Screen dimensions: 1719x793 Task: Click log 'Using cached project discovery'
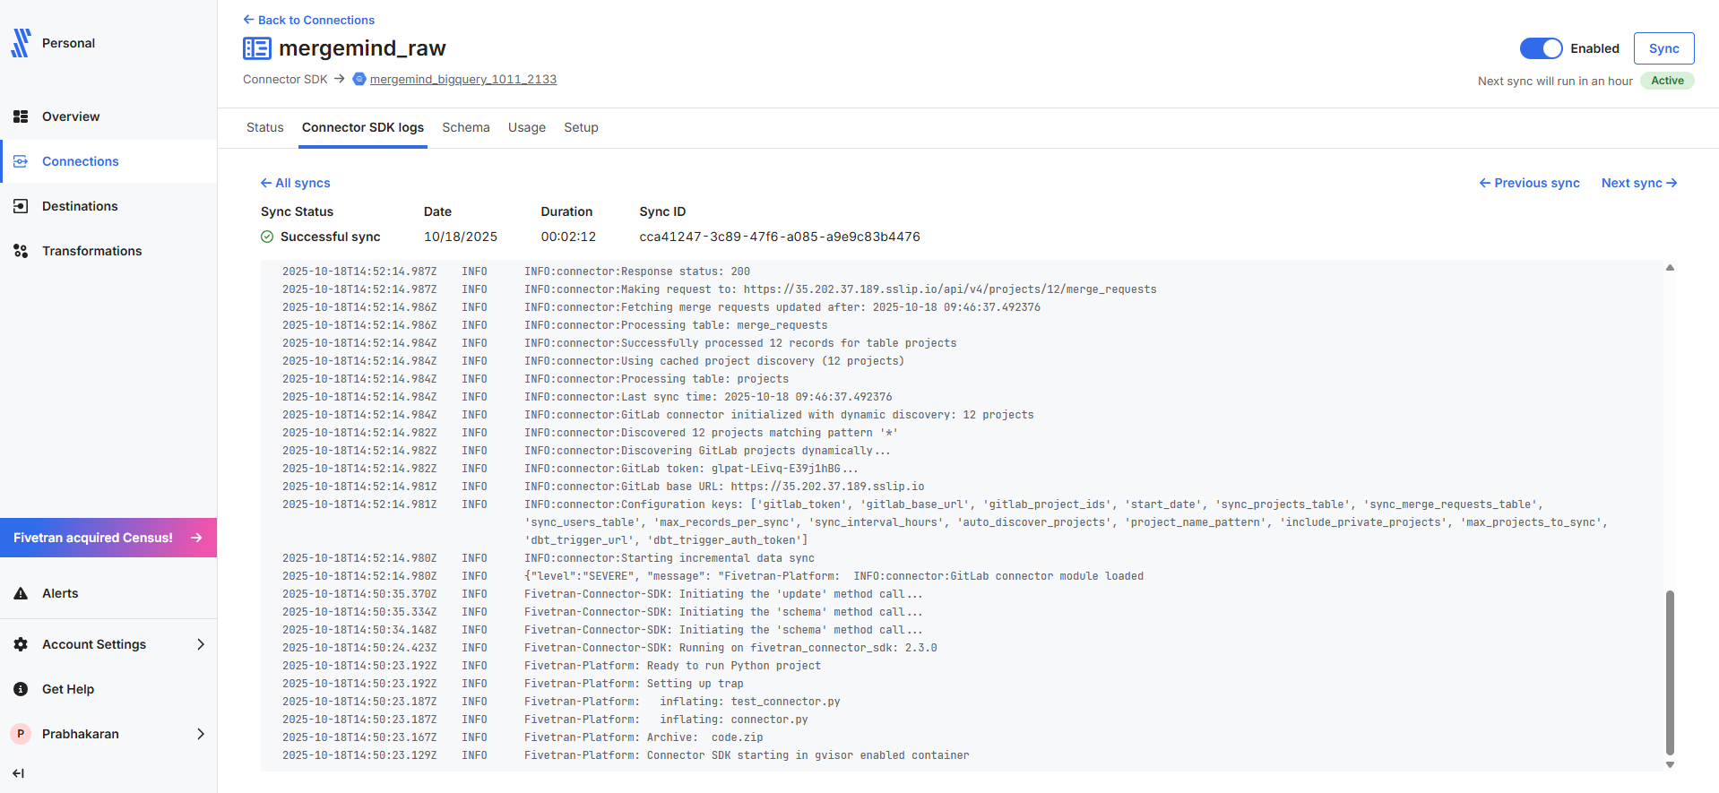click(714, 361)
